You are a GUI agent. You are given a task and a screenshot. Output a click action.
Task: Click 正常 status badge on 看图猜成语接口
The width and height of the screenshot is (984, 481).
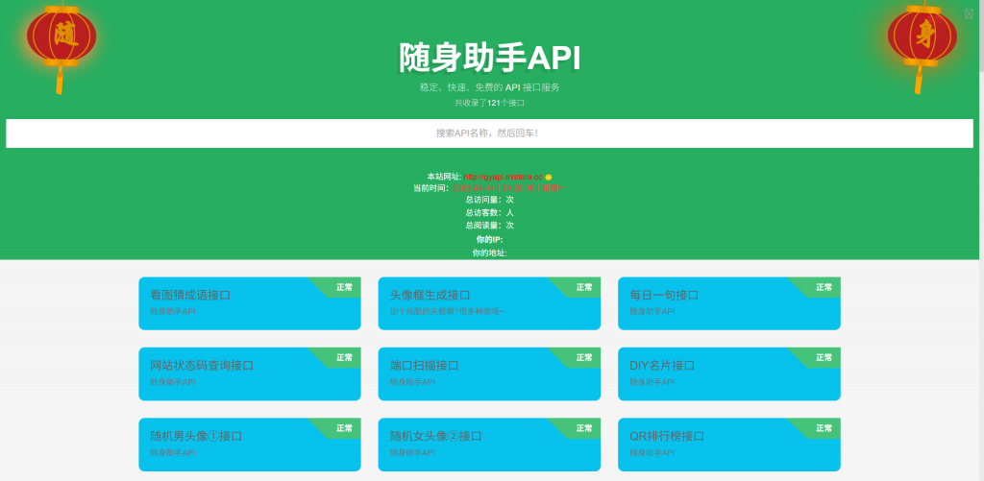pyautogui.click(x=345, y=287)
